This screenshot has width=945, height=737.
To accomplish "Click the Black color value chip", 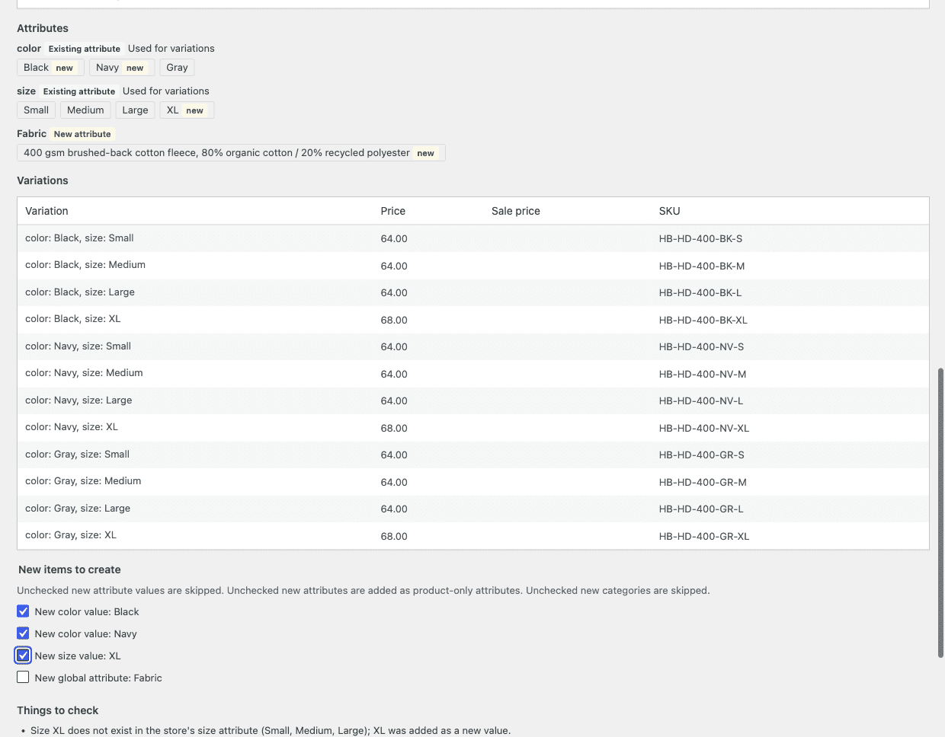I will click(50, 68).
